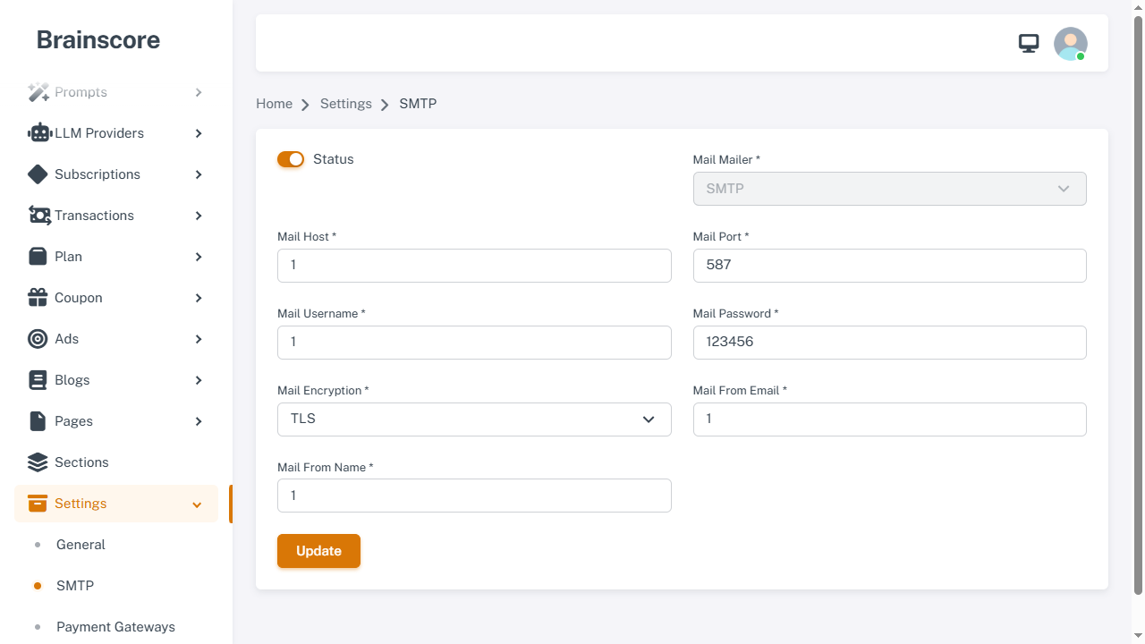Open the Prompts menu item

pos(116,92)
